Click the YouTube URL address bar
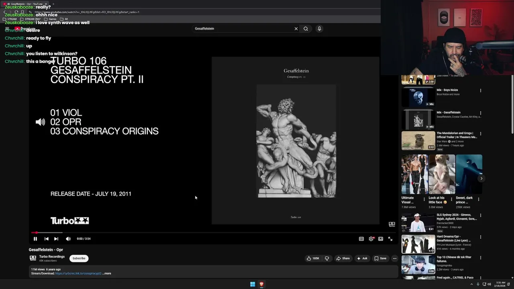 click(87, 12)
